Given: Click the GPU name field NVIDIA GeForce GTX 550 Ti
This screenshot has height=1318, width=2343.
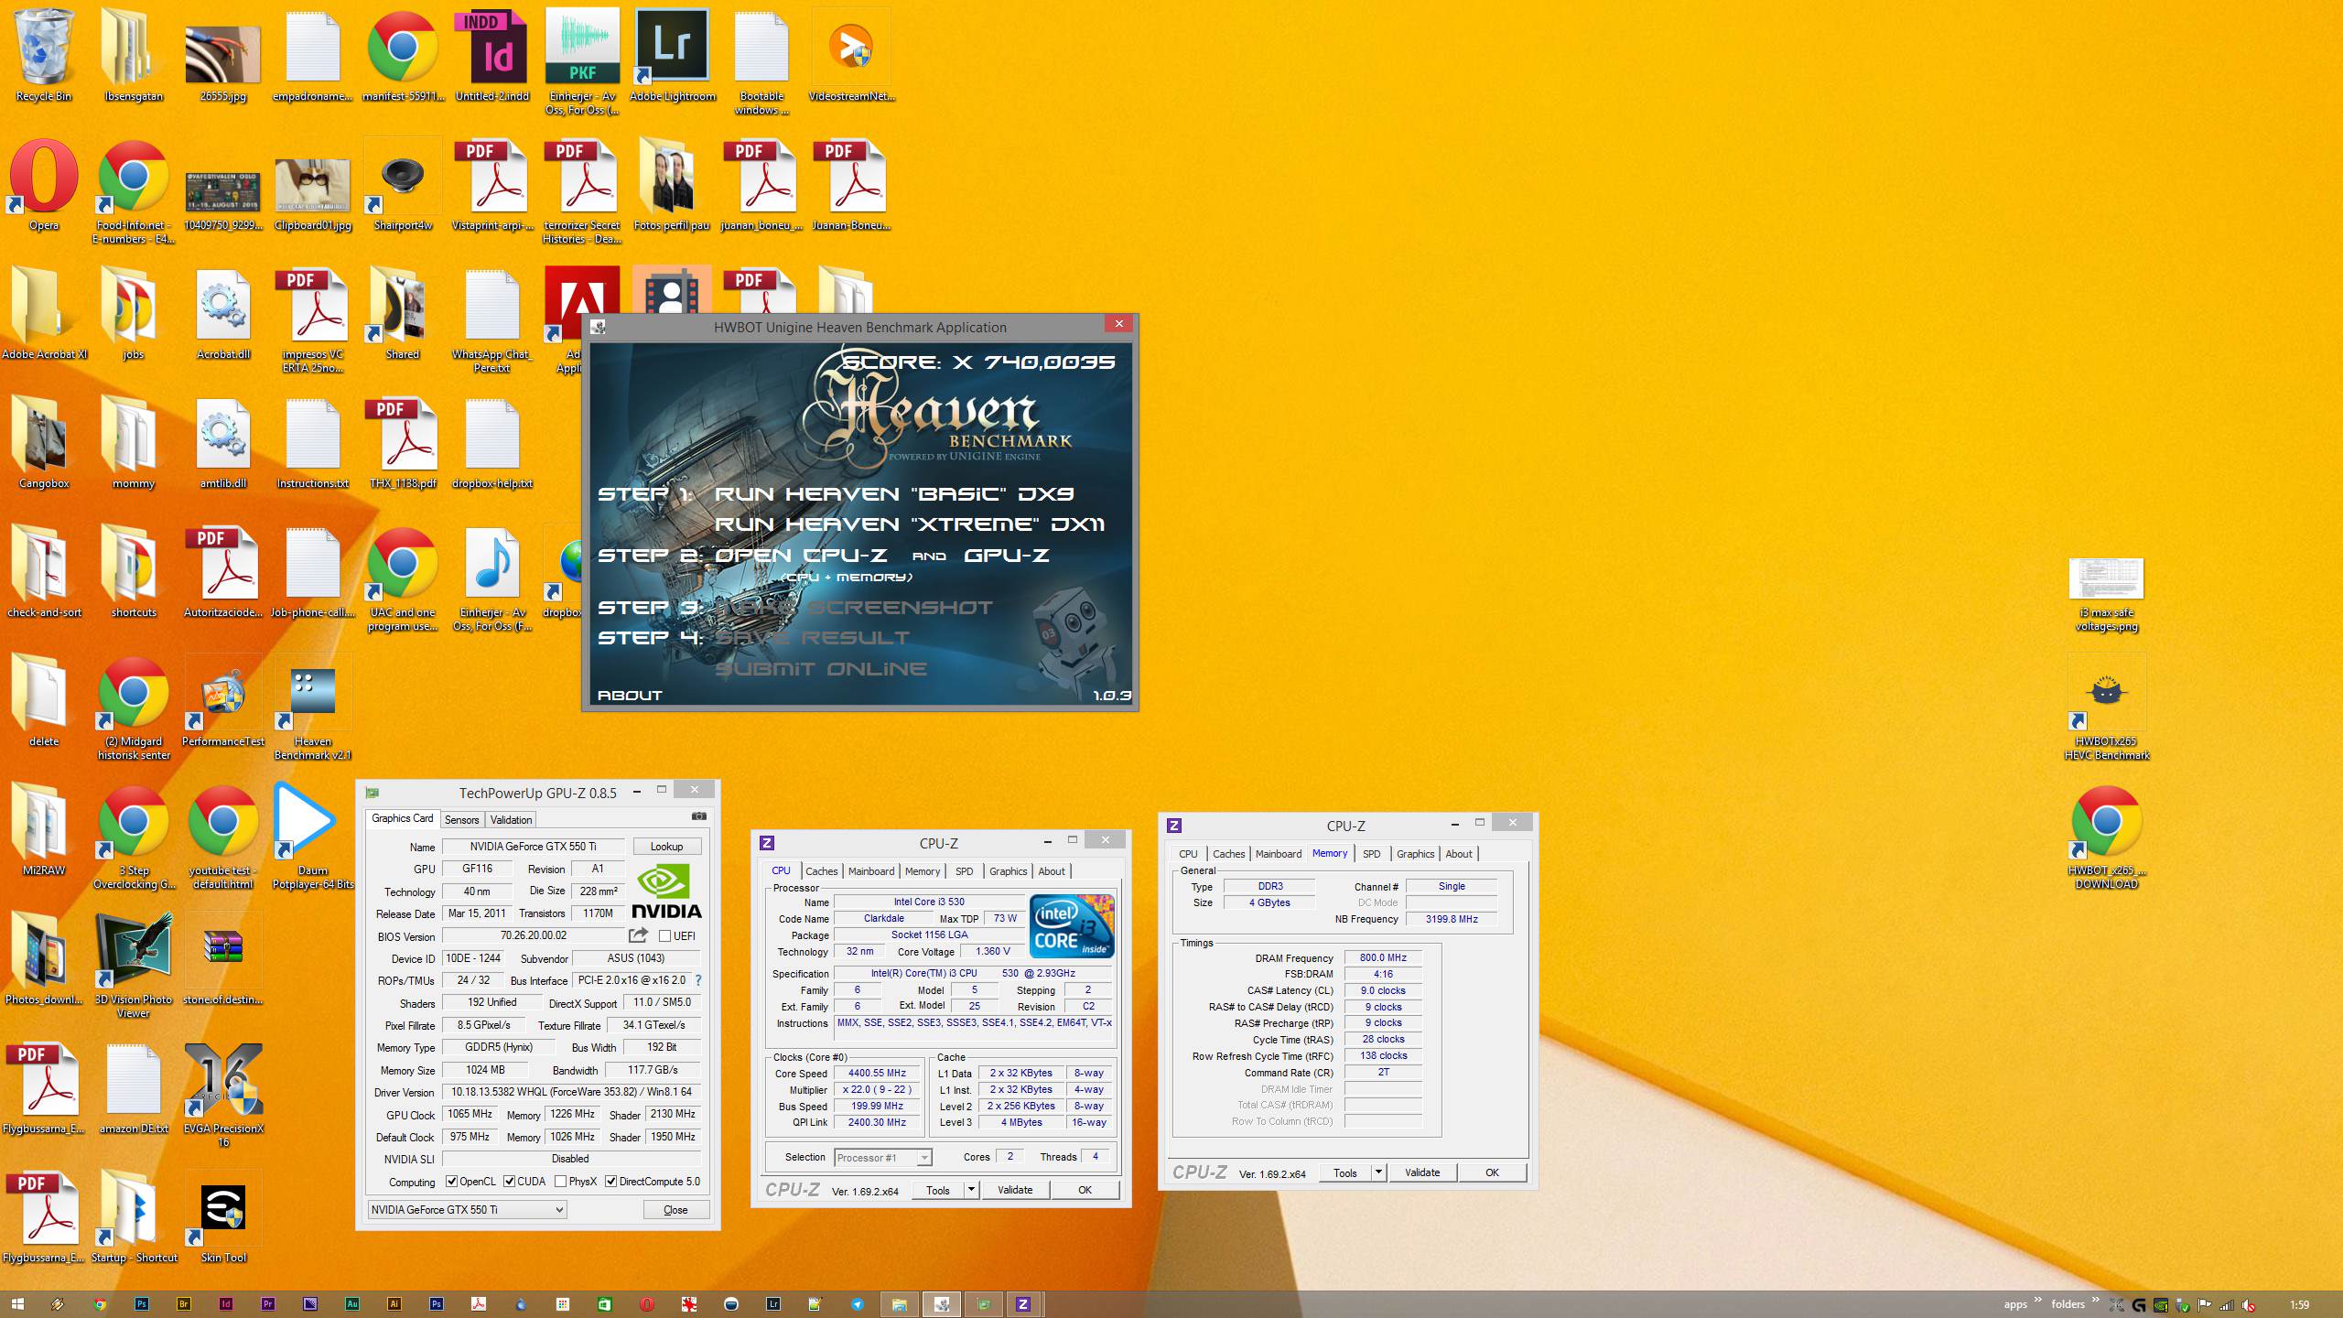Looking at the screenshot, I should click(533, 847).
